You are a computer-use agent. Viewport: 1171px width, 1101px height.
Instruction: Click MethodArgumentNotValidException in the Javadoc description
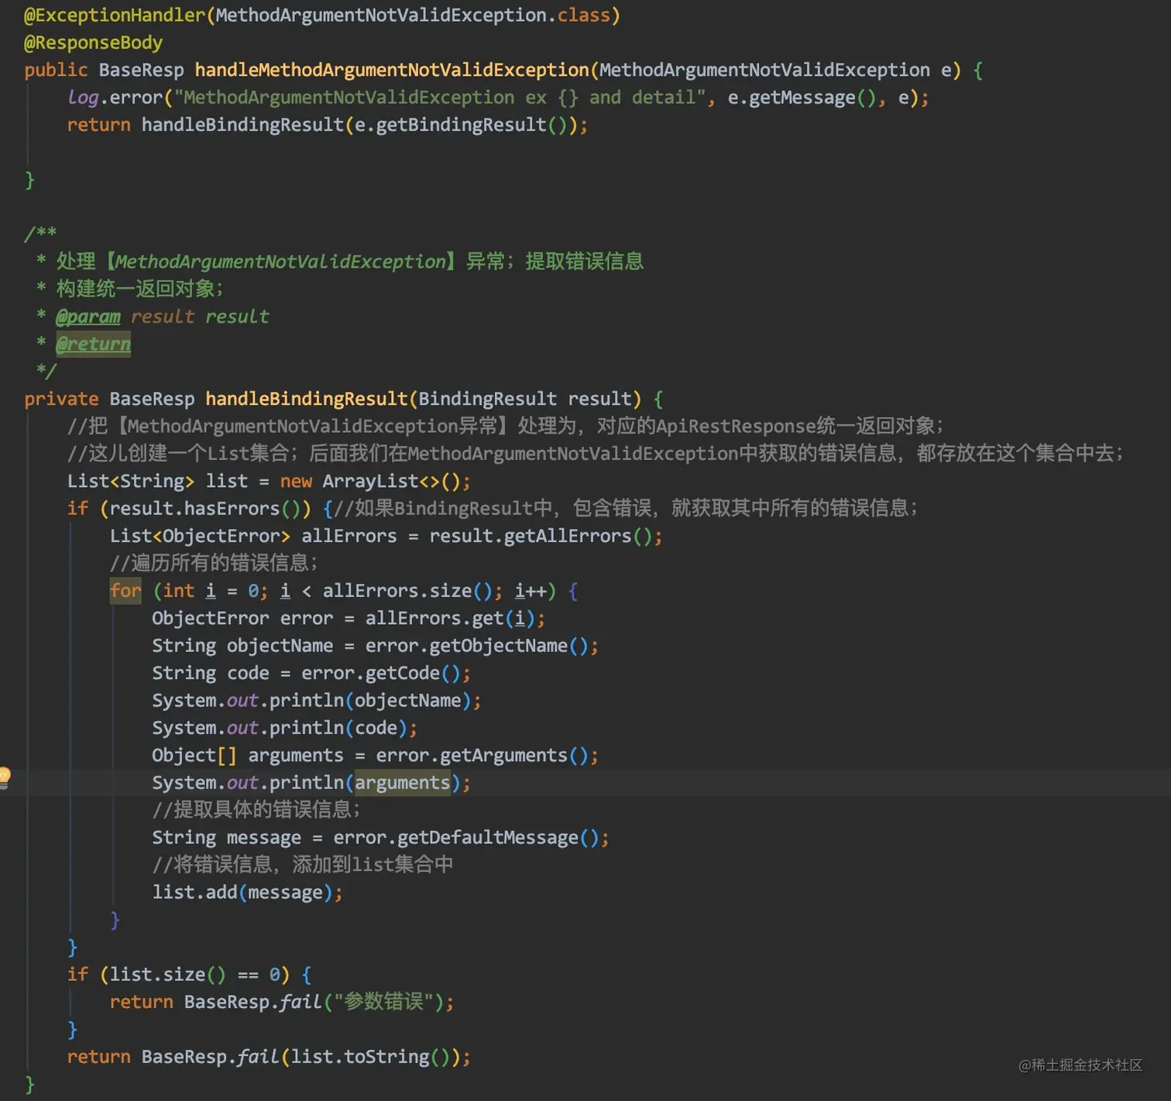[x=280, y=262]
